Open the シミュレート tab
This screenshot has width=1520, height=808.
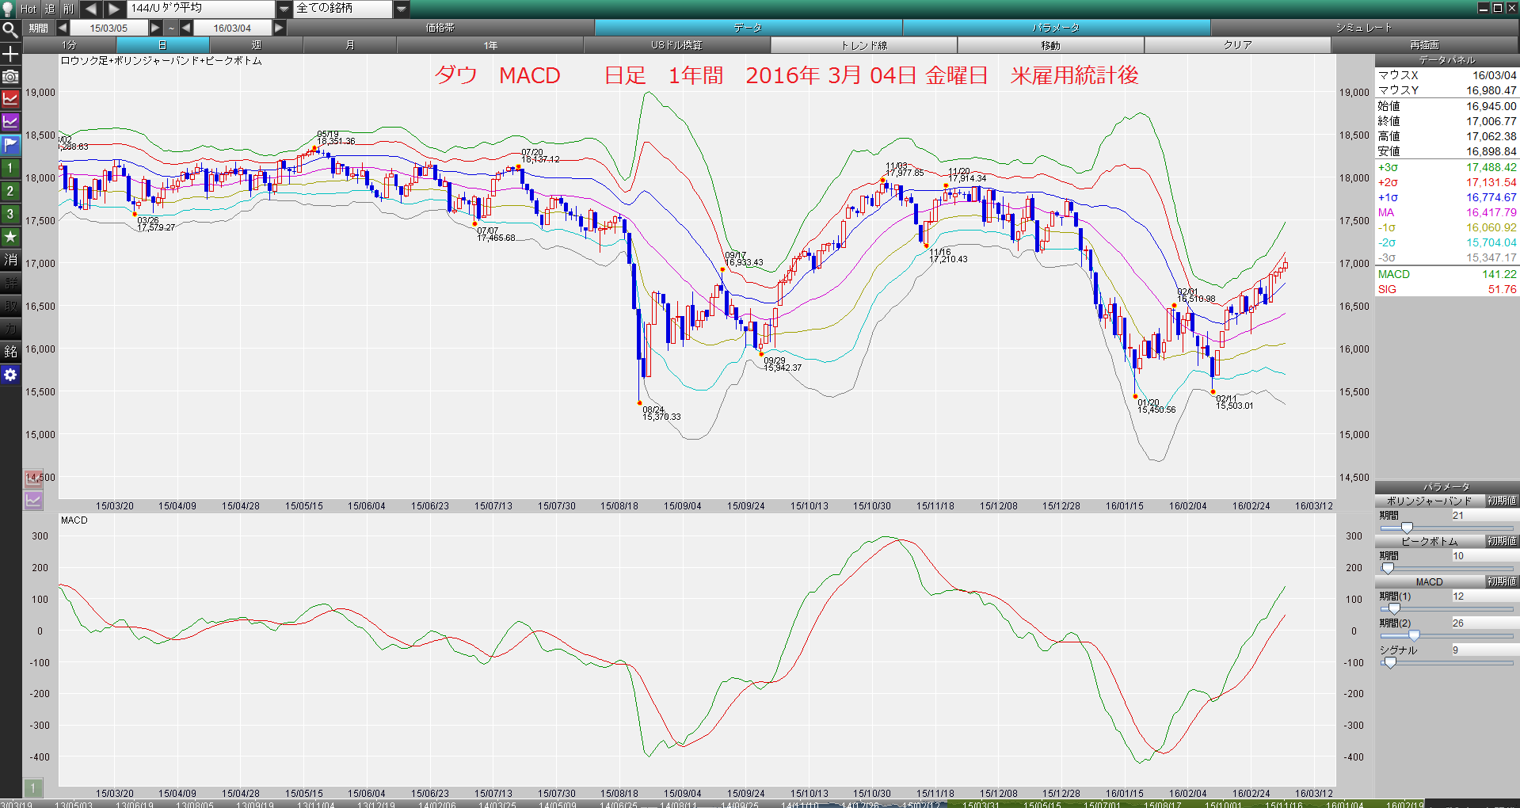pos(1364,28)
